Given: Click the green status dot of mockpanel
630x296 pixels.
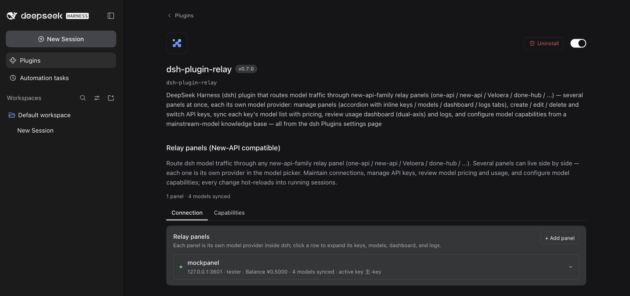Looking at the screenshot, I should click(181, 267).
